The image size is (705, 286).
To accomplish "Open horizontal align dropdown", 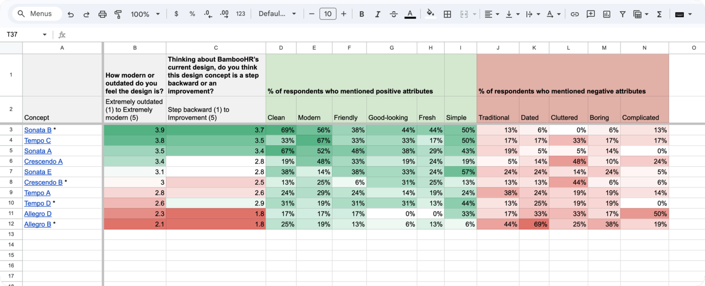I will (x=492, y=14).
